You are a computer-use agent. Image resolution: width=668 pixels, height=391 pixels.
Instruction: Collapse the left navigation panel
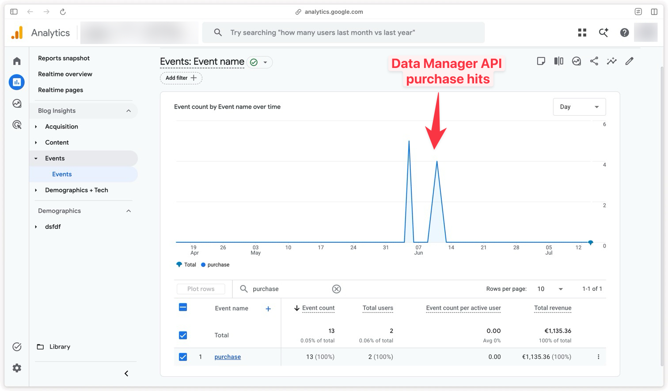126,374
